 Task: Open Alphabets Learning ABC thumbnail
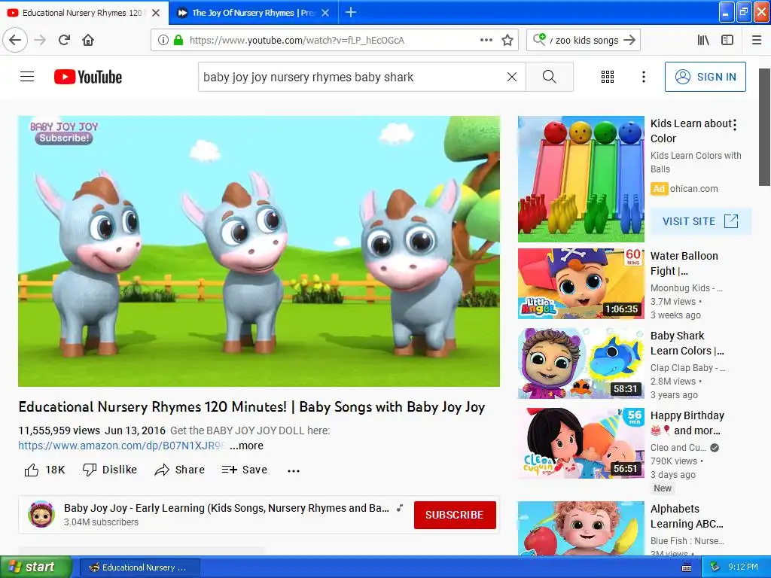tap(581, 528)
